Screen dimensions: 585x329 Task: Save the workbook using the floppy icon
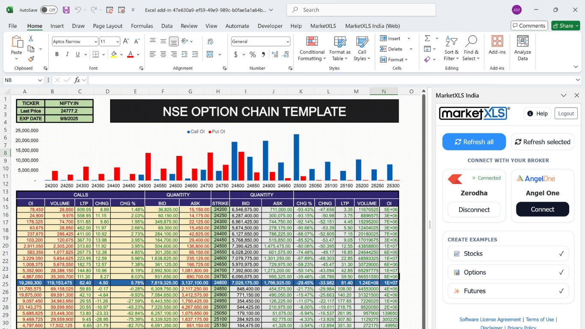coord(66,10)
